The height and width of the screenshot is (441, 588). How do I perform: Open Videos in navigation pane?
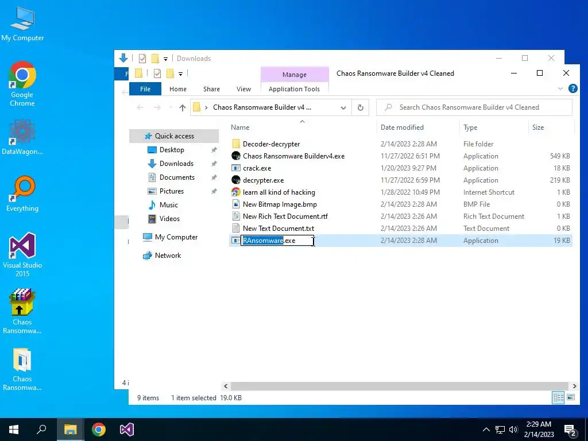pyautogui.click(x=169, y=219)
